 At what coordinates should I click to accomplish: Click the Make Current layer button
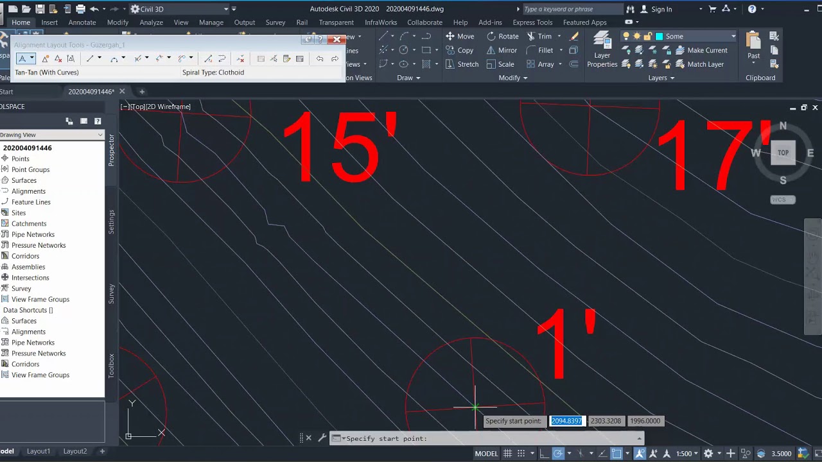tap(701, 50)
